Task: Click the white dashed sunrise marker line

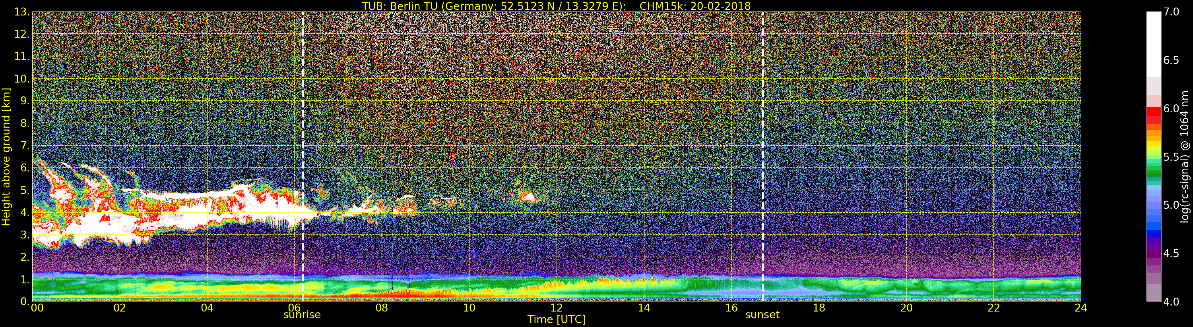Action: (x=303, y=156)
